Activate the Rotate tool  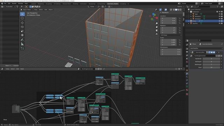tap(22, 27)
